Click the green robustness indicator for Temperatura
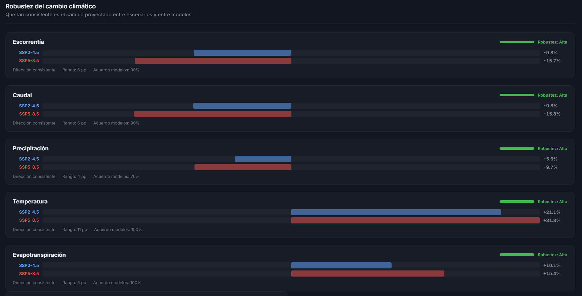 click(x=517, y=202)
